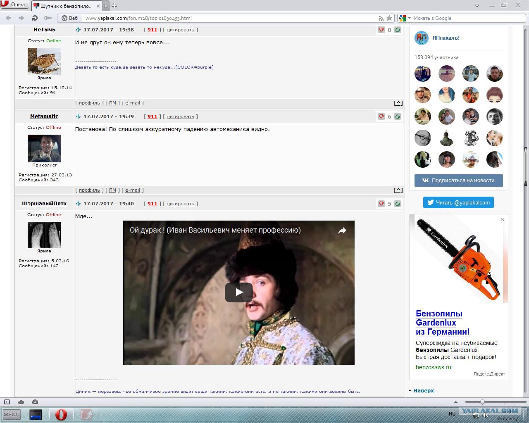Click the anchor icon on the 19:40 post
Image resolution: width=529 pixels, height=423 pixels.
(78, 203)
